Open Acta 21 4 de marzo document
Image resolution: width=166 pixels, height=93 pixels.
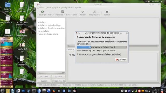(22, 21)
